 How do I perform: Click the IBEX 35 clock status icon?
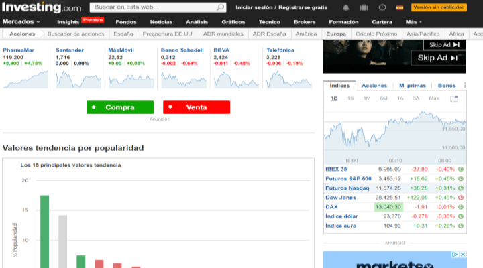click(461, 170)
